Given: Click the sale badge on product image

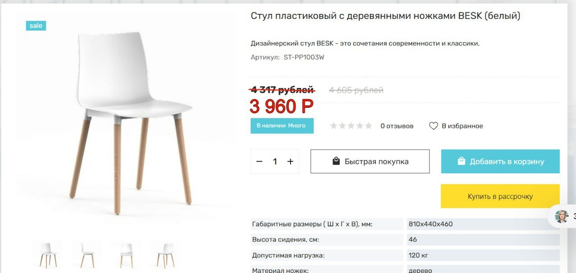Looking at the screenshot, I should click(36, 25).
